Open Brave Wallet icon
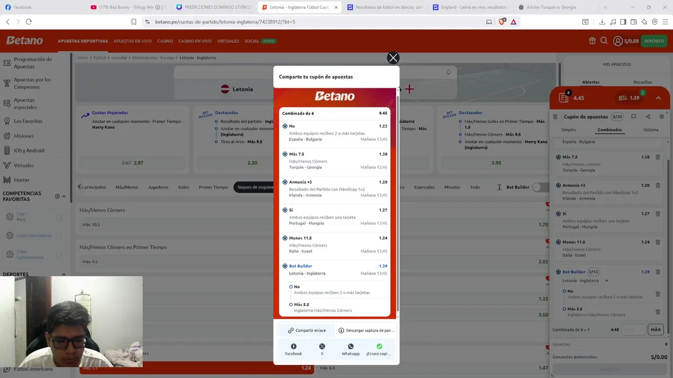The image size is (673, 378). click(x=634, y=22)
